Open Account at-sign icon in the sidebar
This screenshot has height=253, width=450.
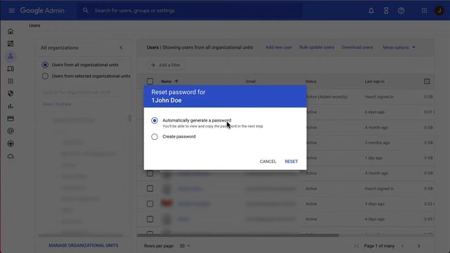pos(11,131)
